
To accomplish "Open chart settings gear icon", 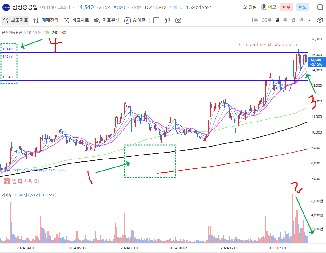I will point(320,20).
